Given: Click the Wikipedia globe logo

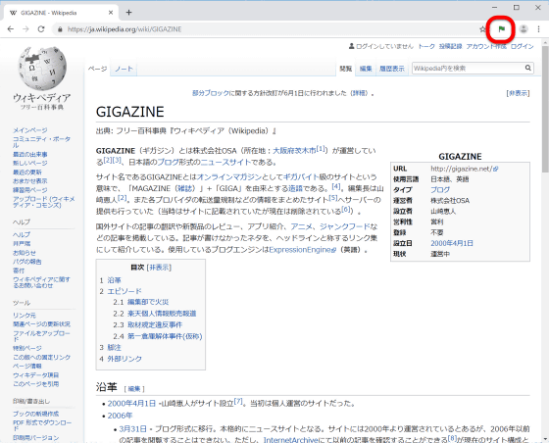Looking at the screenshot, I should click(41, 69).
